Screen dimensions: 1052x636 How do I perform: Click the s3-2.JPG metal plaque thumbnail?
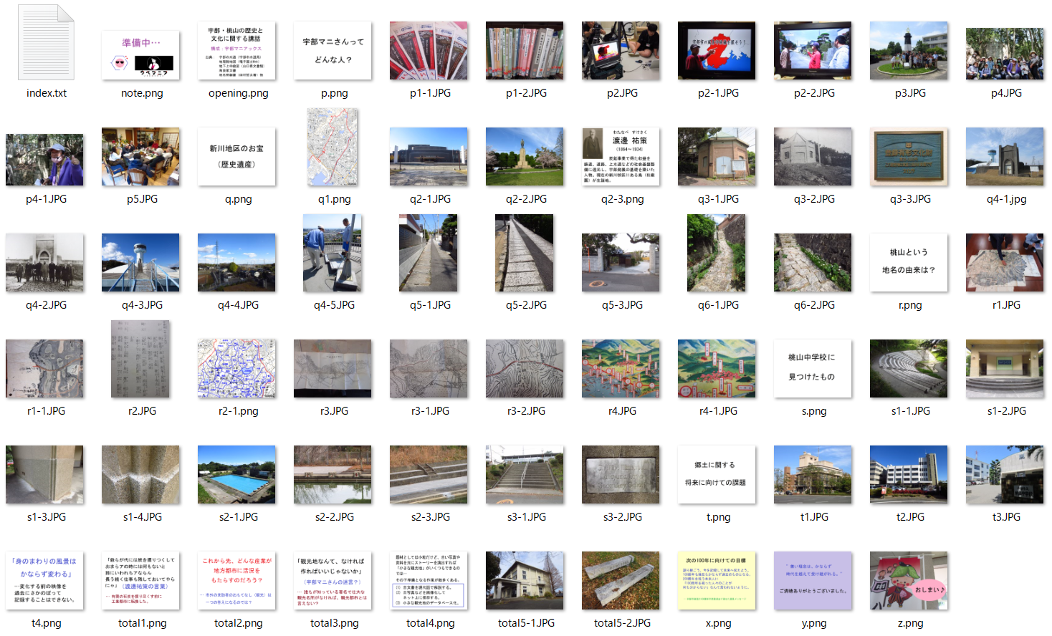click(621, 475)
